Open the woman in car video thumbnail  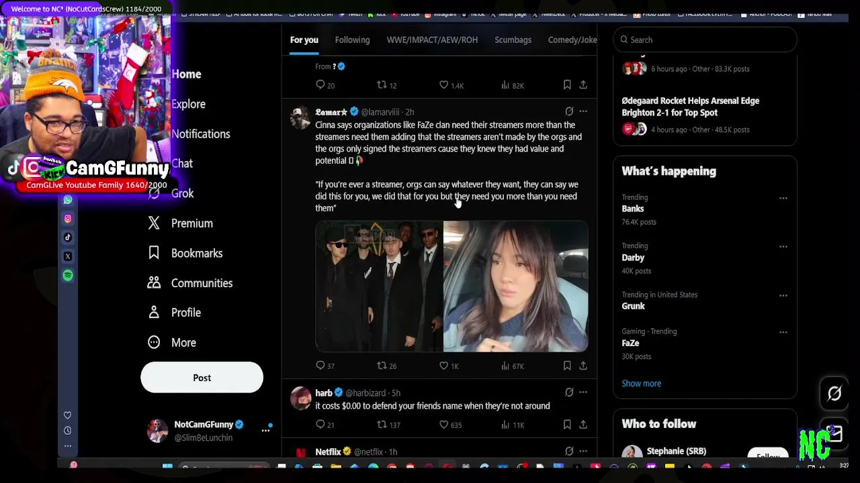tap(516, 286)
